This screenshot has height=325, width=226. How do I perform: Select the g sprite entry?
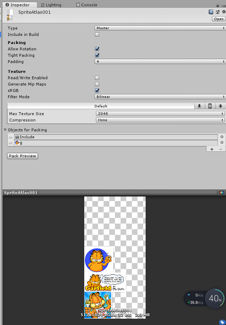(116, 143)
